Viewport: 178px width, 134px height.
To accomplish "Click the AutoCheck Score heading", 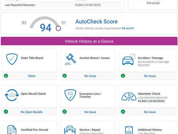I will [x=97, y=22].
